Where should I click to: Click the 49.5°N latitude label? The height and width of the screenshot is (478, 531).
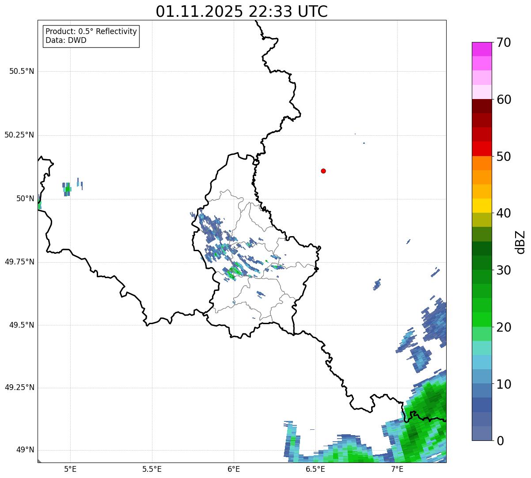pyautogui.click(x=22, y=325)
